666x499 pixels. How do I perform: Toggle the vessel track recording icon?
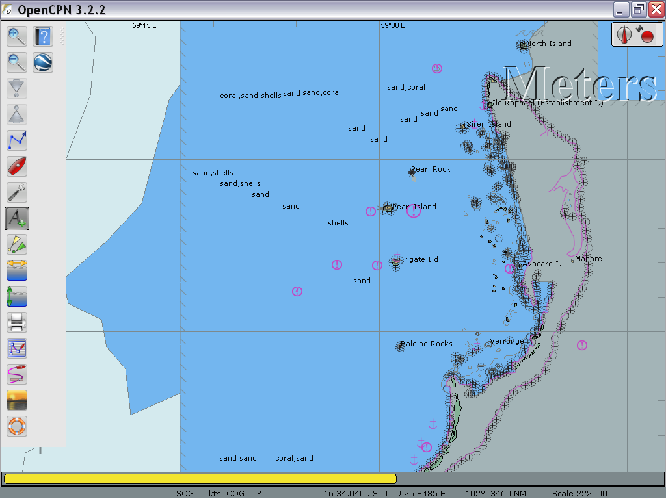coord(17,374)
